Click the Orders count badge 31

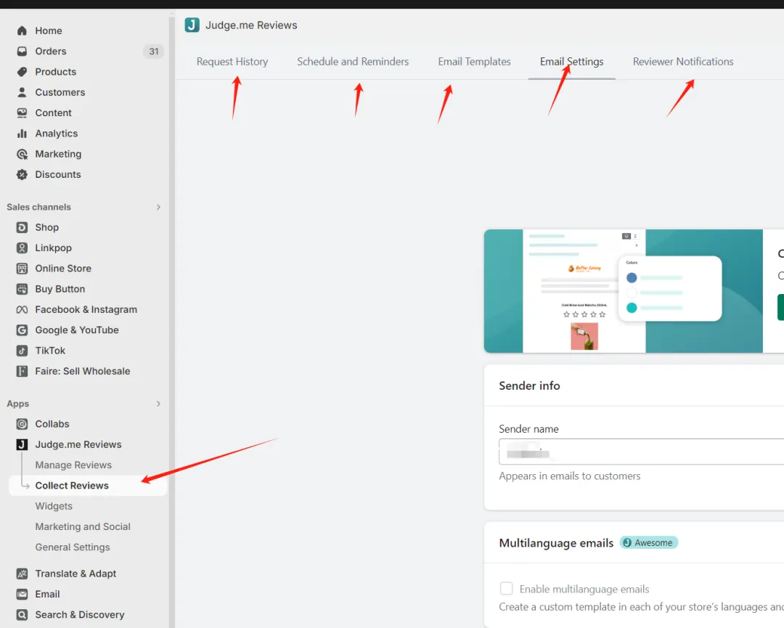[x=153, y=52]
